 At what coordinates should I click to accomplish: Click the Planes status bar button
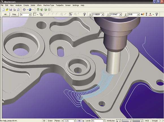pyautogui.click(x=57, y=121)
